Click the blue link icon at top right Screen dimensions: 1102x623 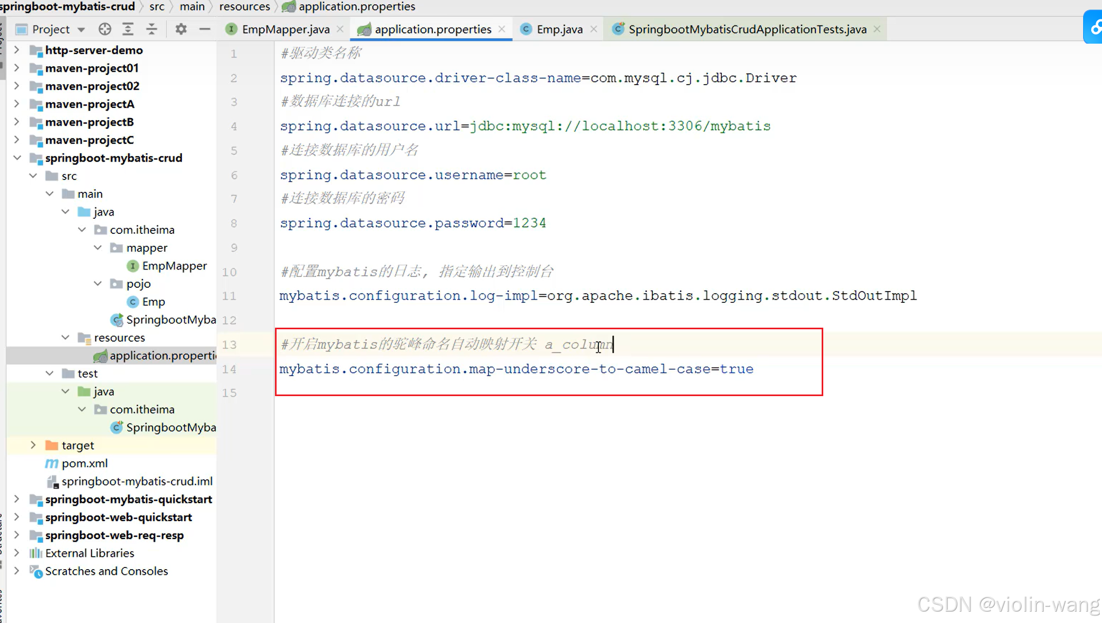pos(1094,27)
